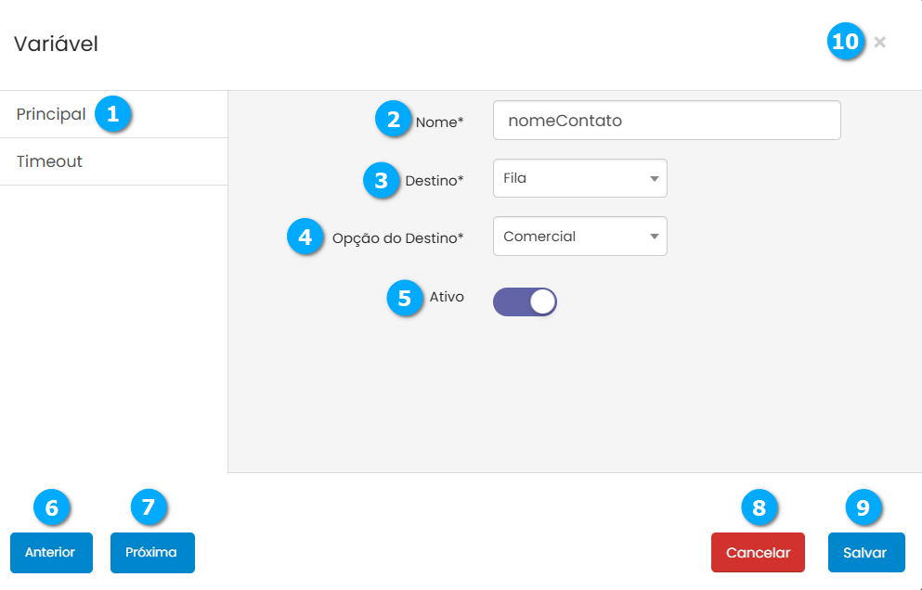Viewport: 922px width, 590px height.
Task: Click the number 9 badge above Salvar
Action: click(863, 507)
